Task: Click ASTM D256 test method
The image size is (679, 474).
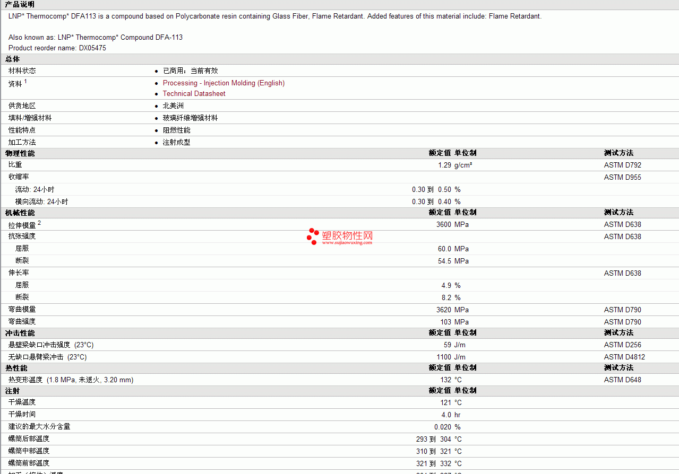Action: point(623,345)
